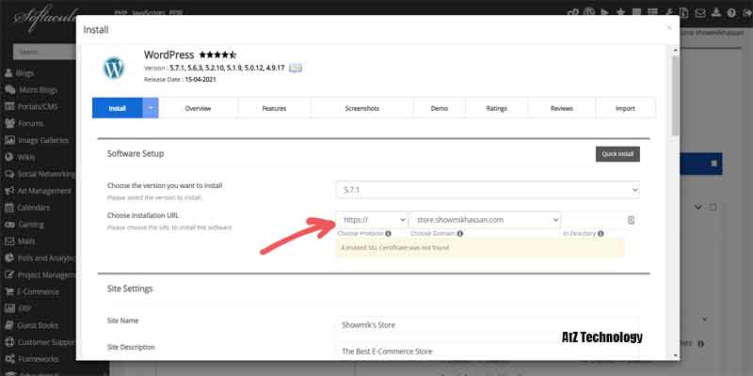
Task: Switch to the Overview tab
Action: point(198,108)
